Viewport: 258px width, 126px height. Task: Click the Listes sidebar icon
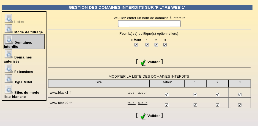tap(9, 18)
